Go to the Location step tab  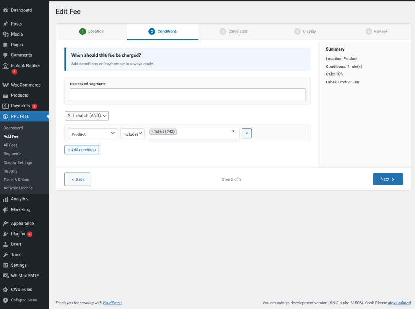point(92,32)
